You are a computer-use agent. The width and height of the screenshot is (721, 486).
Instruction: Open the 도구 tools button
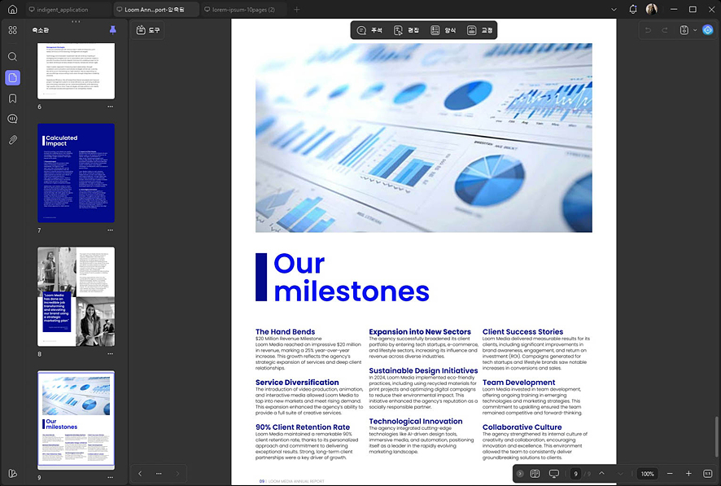coord(148,30)
